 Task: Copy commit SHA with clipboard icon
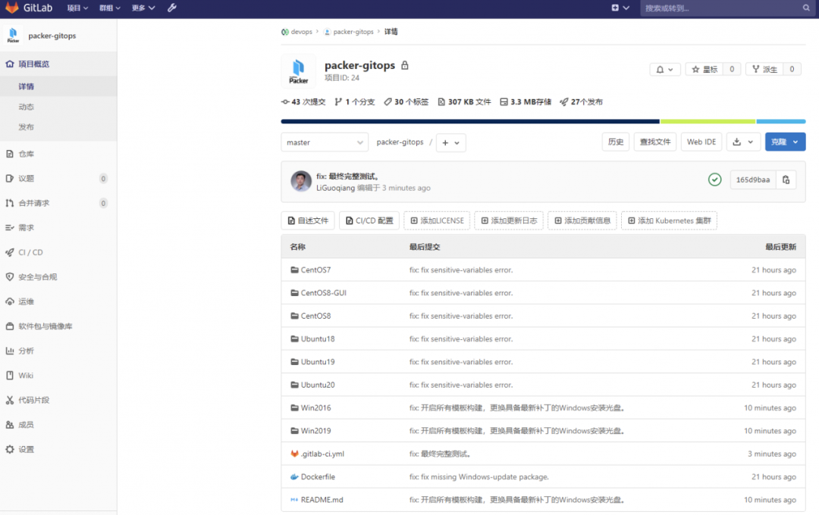[x=786, y=179]
